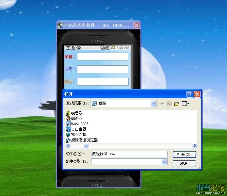Click the Word 2003 file name text
The height and width of the screenshot is (196, 227).
[80, 124]
